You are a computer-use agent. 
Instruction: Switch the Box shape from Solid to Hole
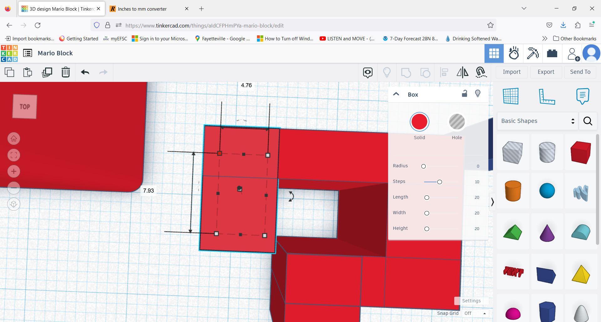pyautogui.click(x=457, y=122)
